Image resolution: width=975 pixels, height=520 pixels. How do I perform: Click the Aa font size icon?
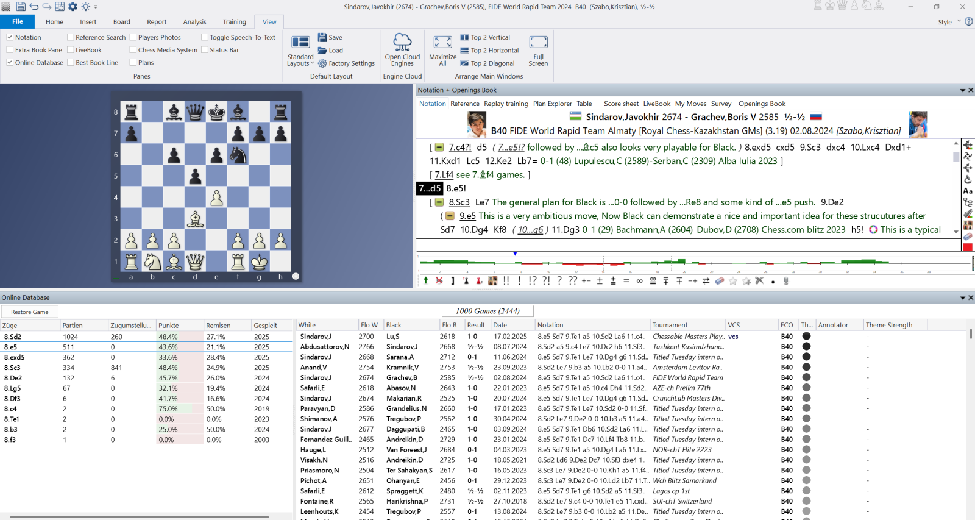pos(968,191)
